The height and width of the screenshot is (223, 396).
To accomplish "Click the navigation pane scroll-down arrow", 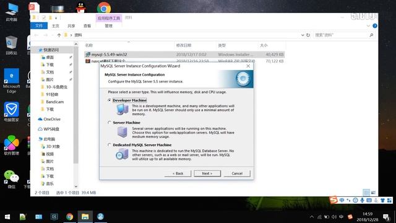I will [x=76, y=186].
